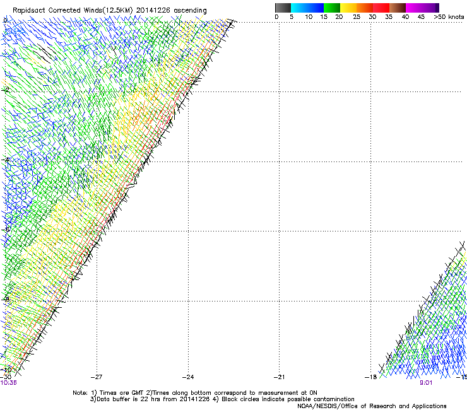The image size is (467, 410).
Task: Select the orange 25–30 knot legend swatch
Action: tap(365, 8)
